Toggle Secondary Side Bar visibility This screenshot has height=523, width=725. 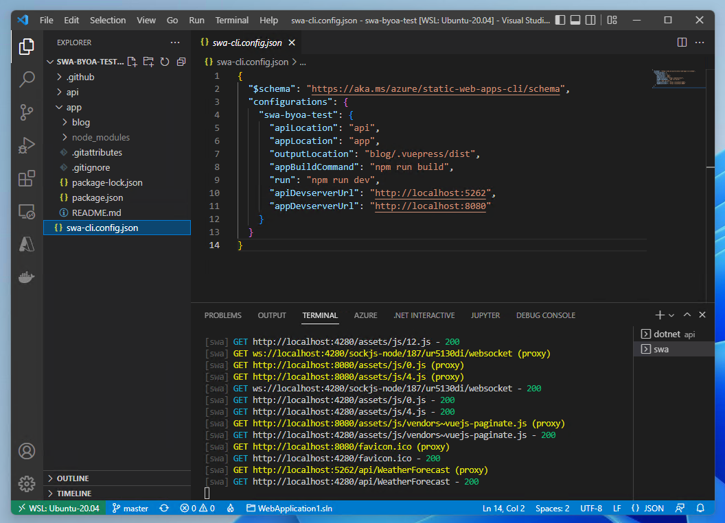[590, 20]
